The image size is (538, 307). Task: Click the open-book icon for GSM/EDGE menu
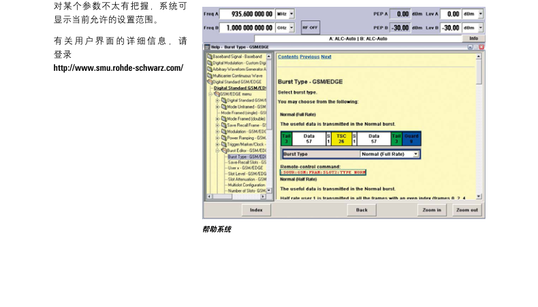[217, 94]
